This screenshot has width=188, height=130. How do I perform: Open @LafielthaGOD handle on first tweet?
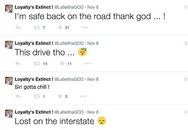[69, 7]
